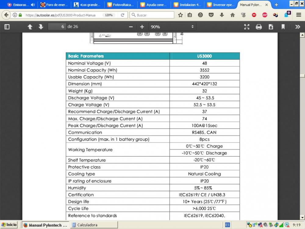This screenshot has height=229, width=305.
Task: Click the Buscar search field
Action: pos(152,15)
